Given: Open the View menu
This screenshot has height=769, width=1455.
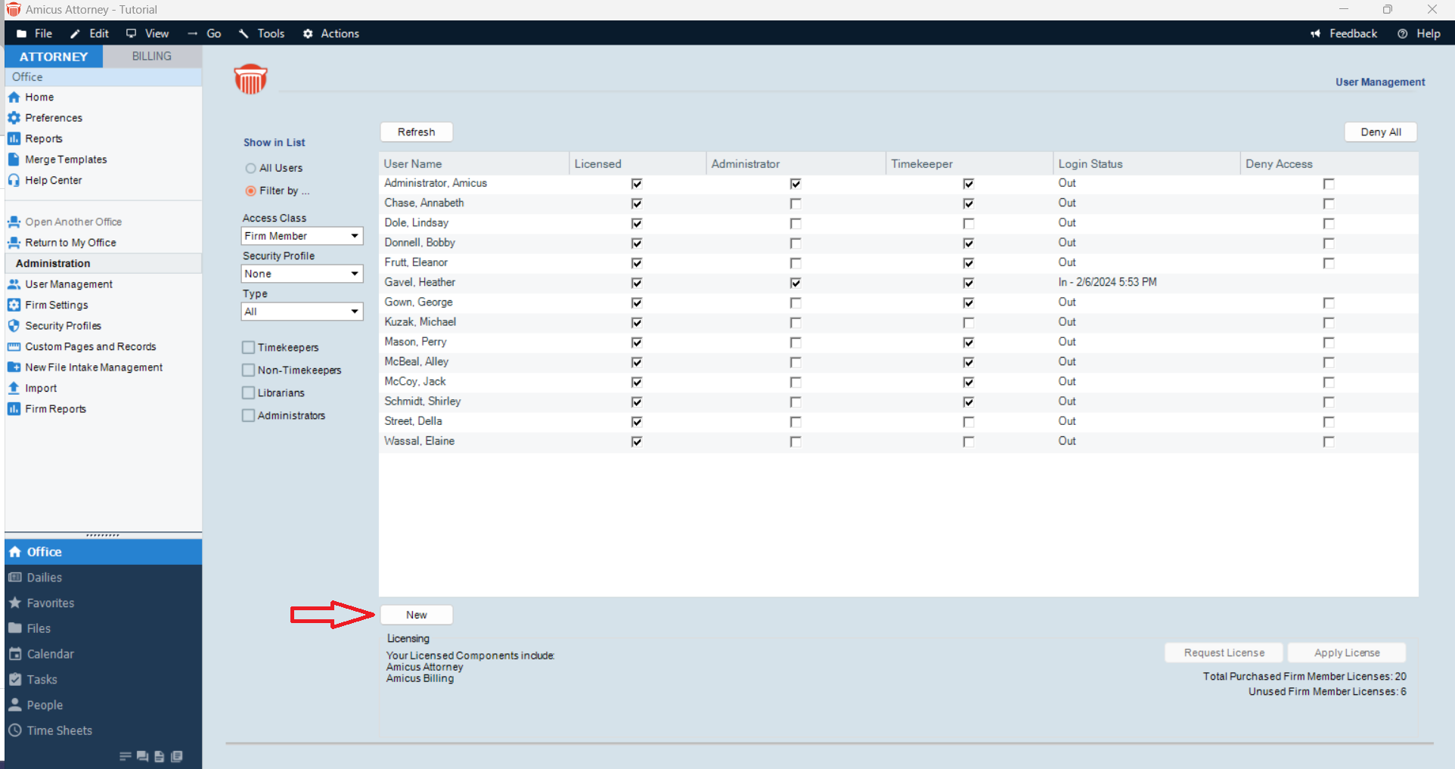Looking at the screenshot, I should click(x=148, y=33).
